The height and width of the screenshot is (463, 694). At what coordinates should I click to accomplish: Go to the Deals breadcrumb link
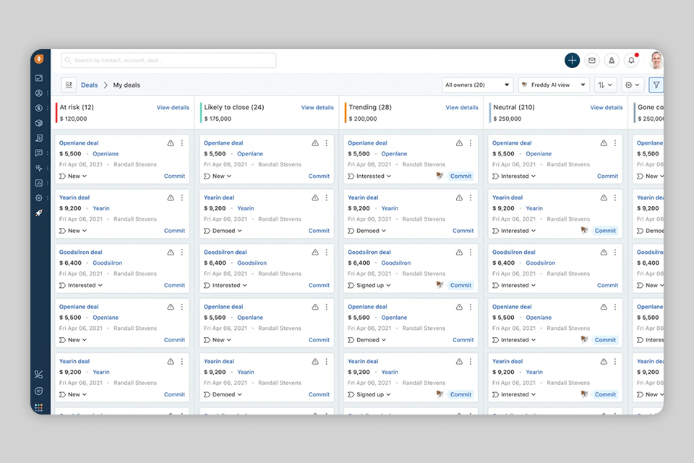coord(89,85)
